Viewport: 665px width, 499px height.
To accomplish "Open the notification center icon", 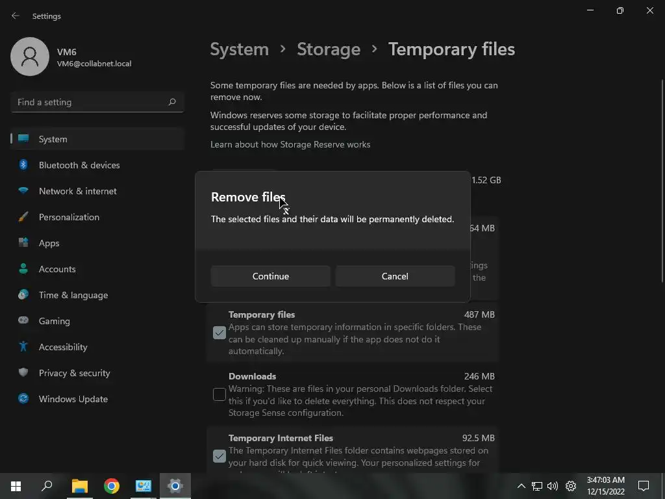I will 644,486.
